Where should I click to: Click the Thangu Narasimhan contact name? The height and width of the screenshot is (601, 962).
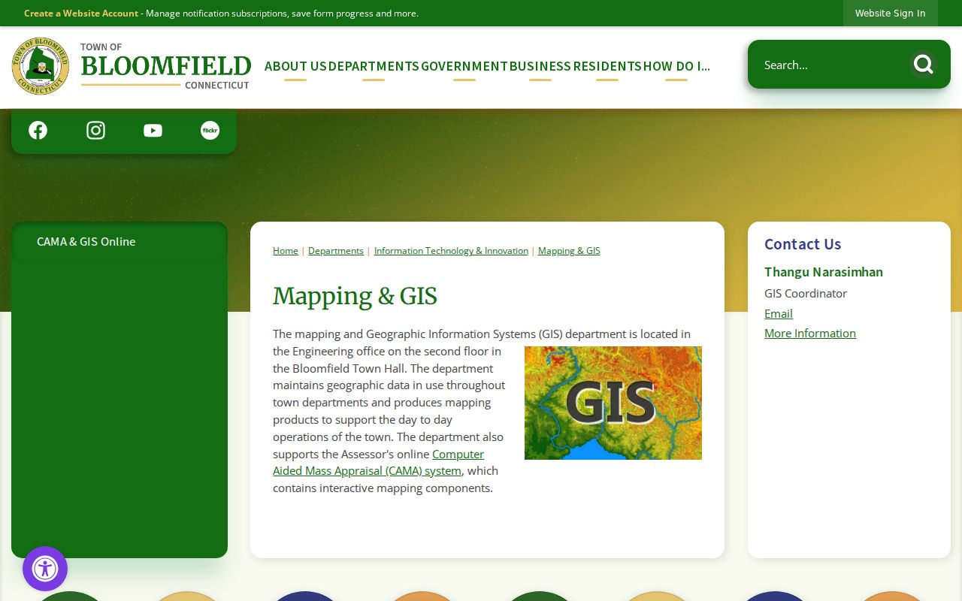pos(824,272)
